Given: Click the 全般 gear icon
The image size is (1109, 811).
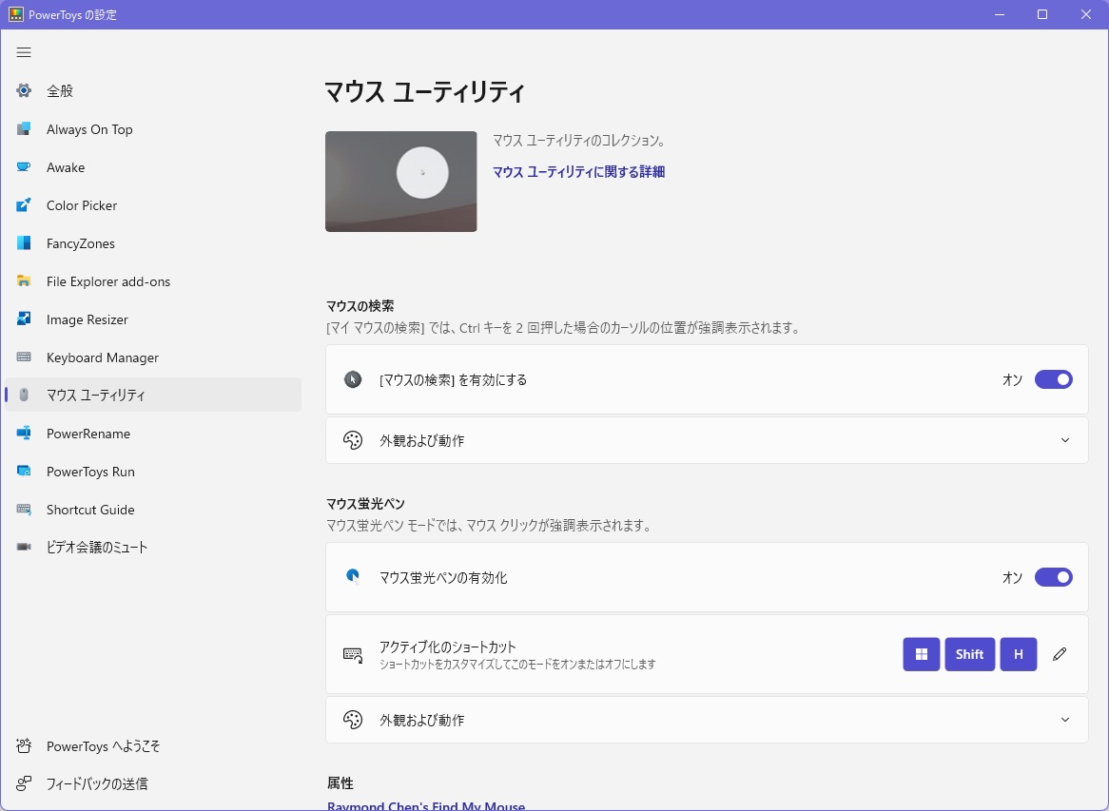Looking at the screenshot, I should (x=24, y=90).
